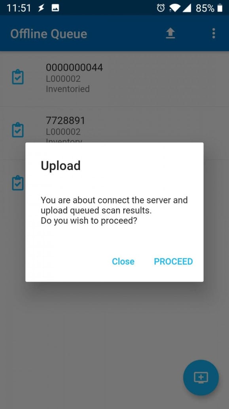Screen dimensions: 229x409
Task: Select clipboard icon beside 7728891
Action: tap(18, 130)
